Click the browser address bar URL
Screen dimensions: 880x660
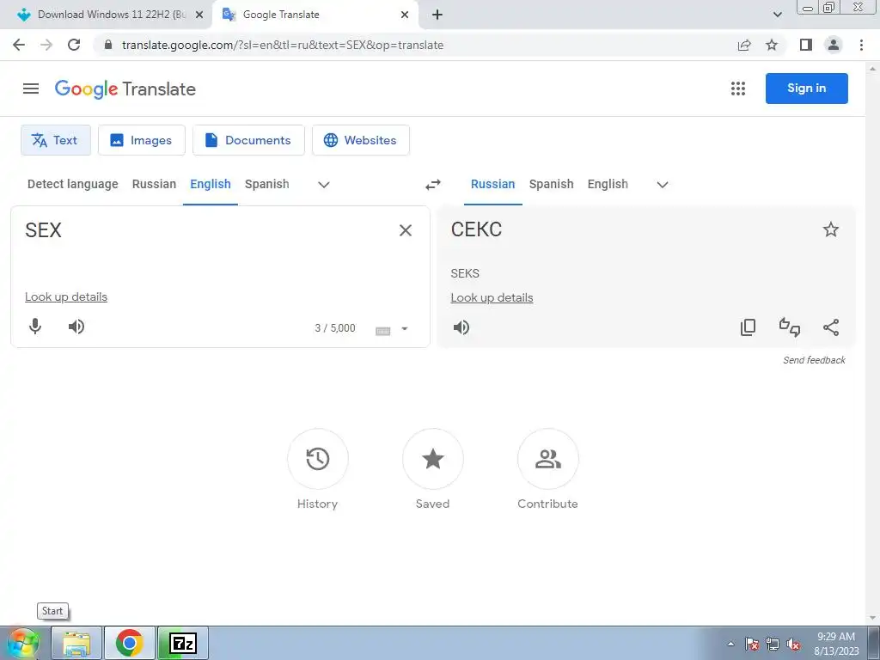click(x=282, y=45)
